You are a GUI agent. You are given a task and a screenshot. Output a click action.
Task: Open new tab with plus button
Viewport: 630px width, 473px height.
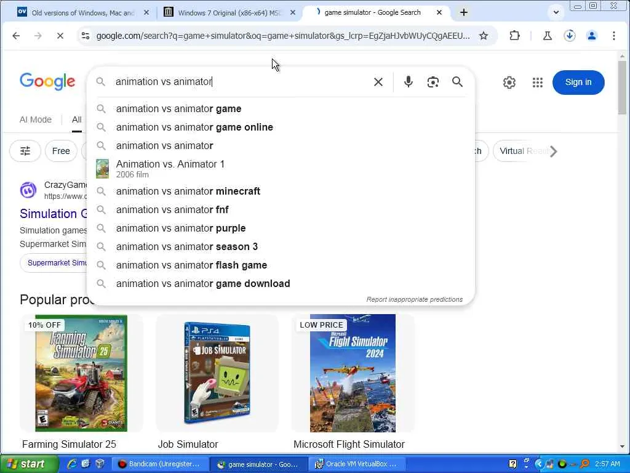click(x=464, y=12)
